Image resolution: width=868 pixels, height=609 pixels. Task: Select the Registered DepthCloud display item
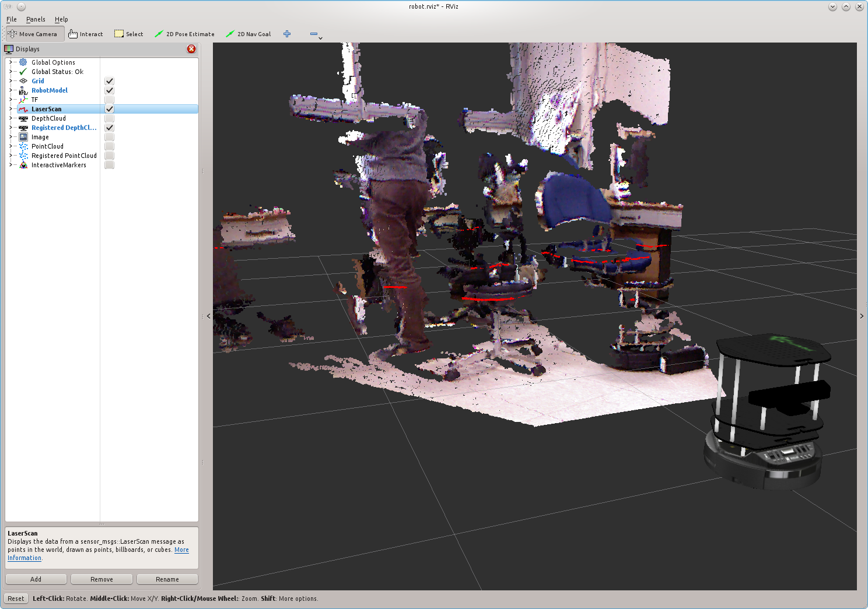click(64, 128)
